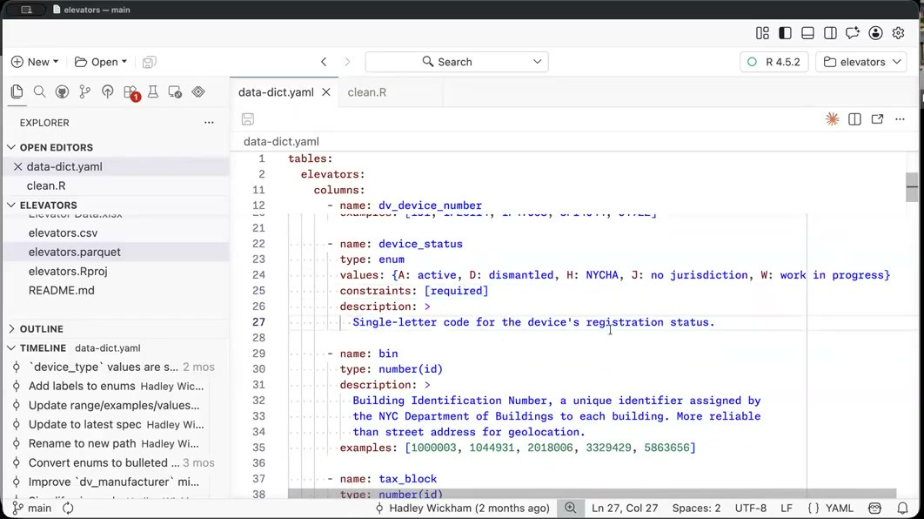Click Customize Layout icon in title bar
This screenshot has height=519, width=924.
click(x=762, y=33)
